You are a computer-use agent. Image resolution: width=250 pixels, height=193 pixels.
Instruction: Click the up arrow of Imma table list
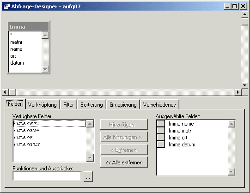click(x=45, y=35)
